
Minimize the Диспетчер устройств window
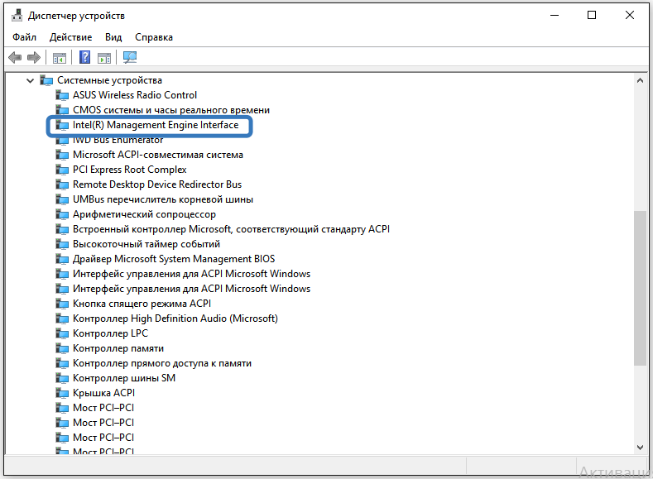555,16
